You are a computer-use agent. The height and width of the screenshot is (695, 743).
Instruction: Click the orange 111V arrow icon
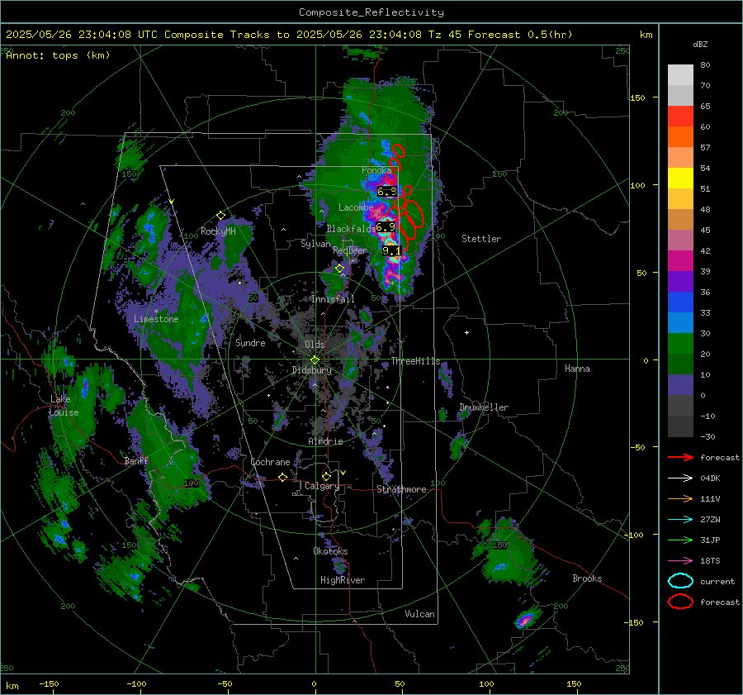[680, 498]
